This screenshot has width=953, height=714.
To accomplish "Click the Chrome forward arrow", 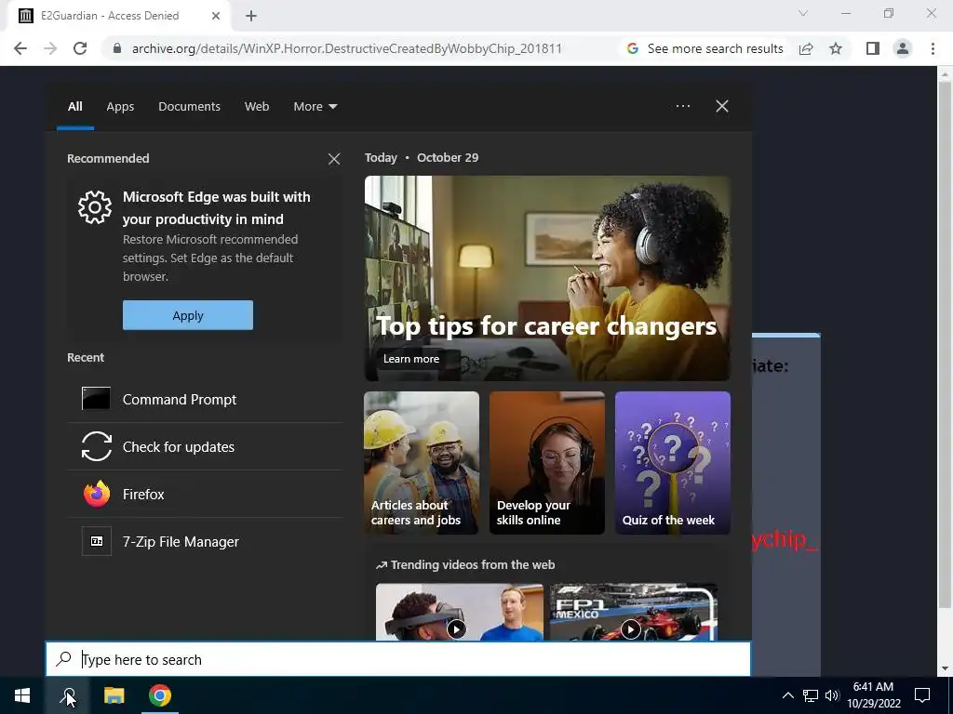I will [x=50, y=48].
